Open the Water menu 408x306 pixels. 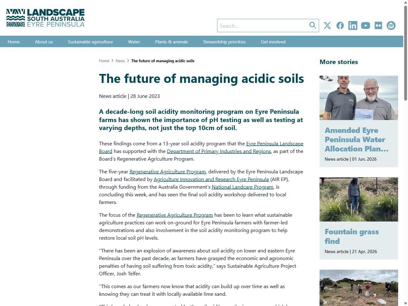point(134,42)
